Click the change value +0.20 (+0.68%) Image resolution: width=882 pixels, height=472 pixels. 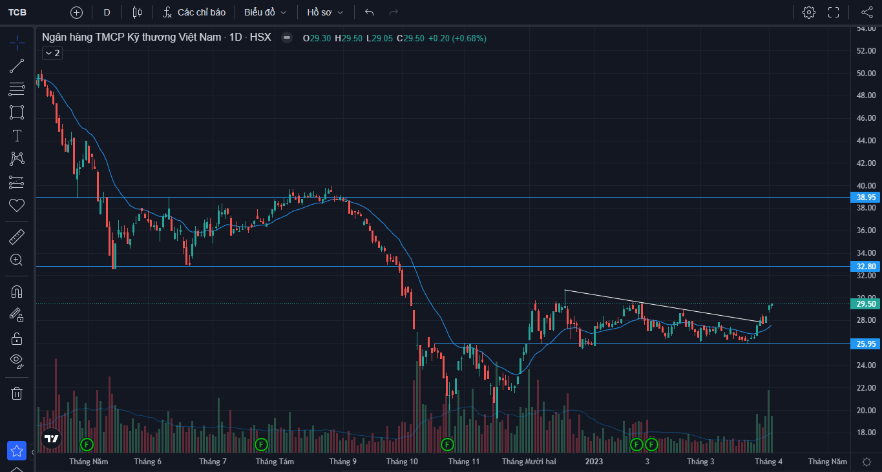coord(457,38)
